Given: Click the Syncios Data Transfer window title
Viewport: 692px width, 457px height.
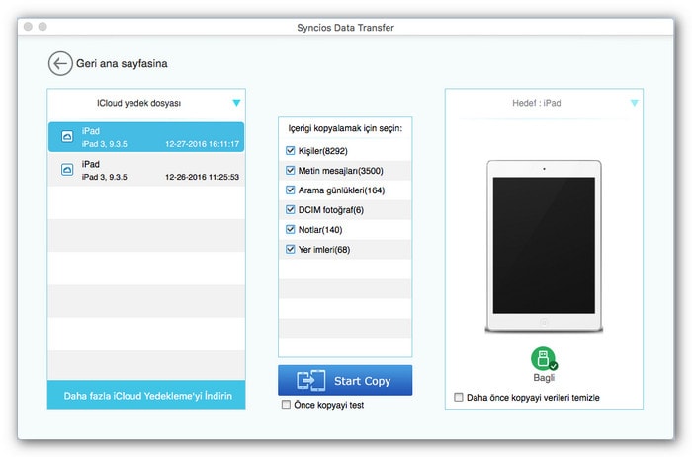Looking at the screenshot, I should pos(346,28).
